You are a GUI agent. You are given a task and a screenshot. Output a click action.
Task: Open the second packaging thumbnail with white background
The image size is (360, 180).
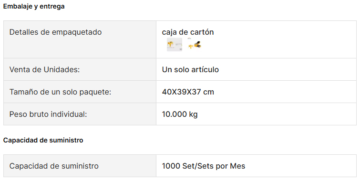195,45
